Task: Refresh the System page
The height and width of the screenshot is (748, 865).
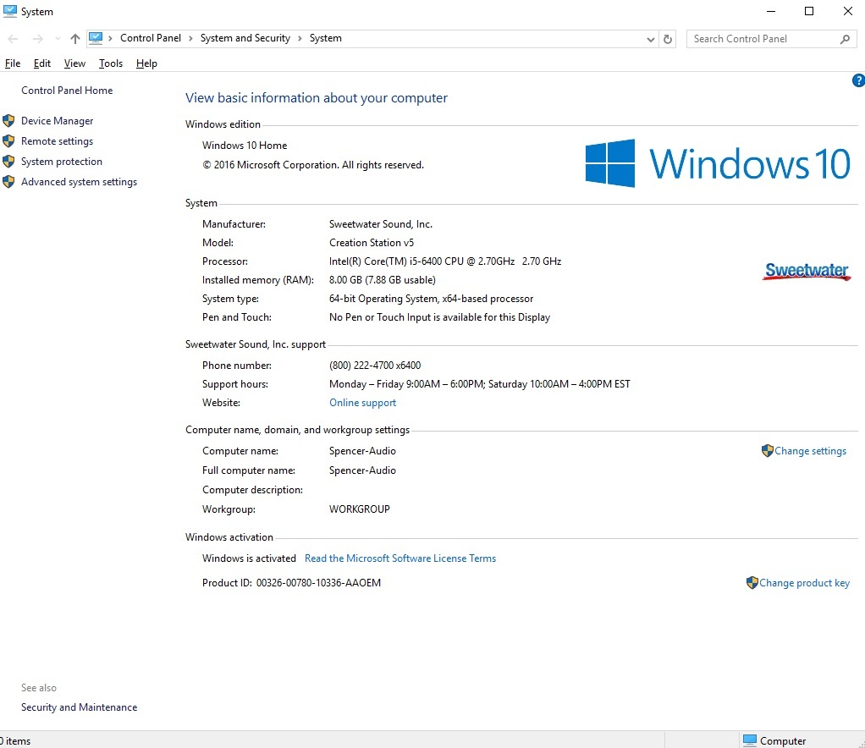Action: click(668, 39)
